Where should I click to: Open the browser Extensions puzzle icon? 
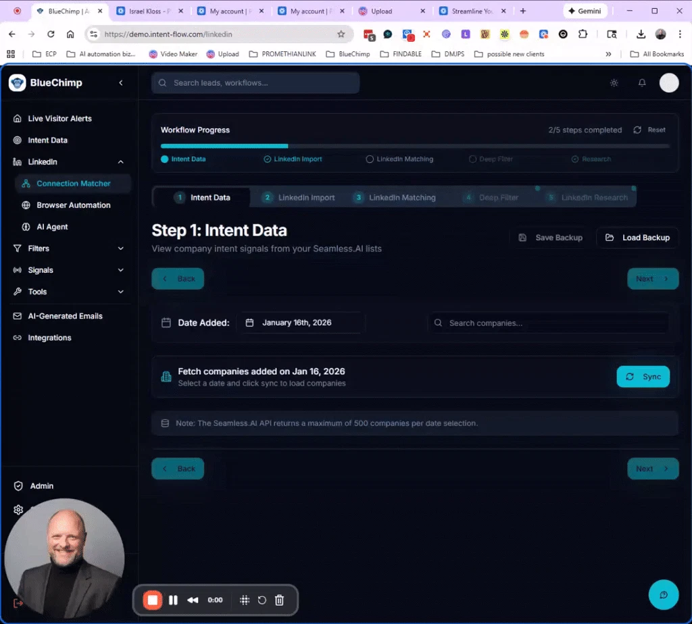(583, 34)
